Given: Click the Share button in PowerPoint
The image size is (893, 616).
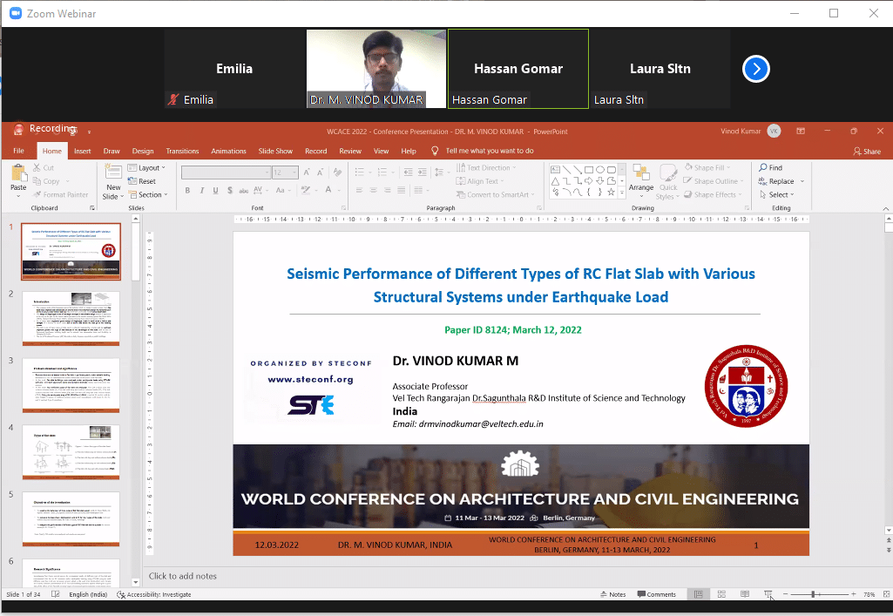Looking at the screenshot, I should 866,151.
